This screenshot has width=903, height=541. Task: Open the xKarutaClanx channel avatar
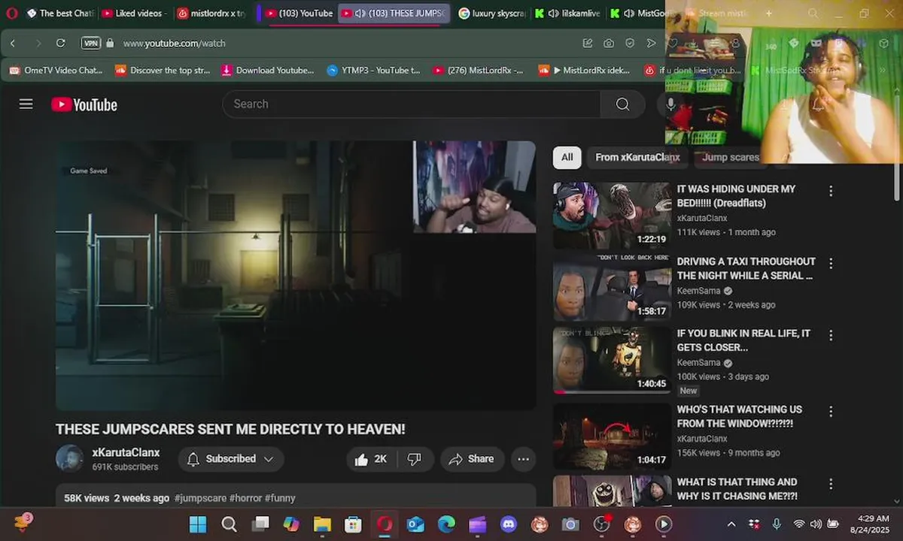coord(69,458)
